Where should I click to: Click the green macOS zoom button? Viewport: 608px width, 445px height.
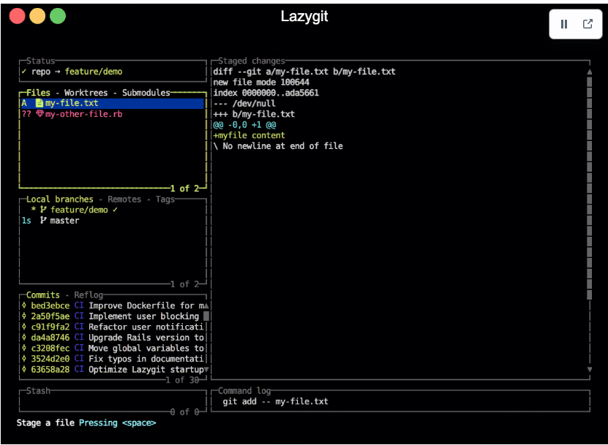pyautogui.click(x=58, y=16)
